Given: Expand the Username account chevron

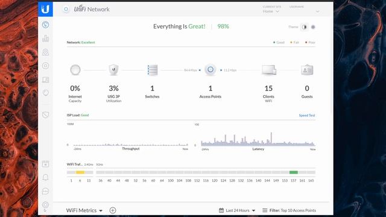Looking at the screenshot, I should 318,11.
